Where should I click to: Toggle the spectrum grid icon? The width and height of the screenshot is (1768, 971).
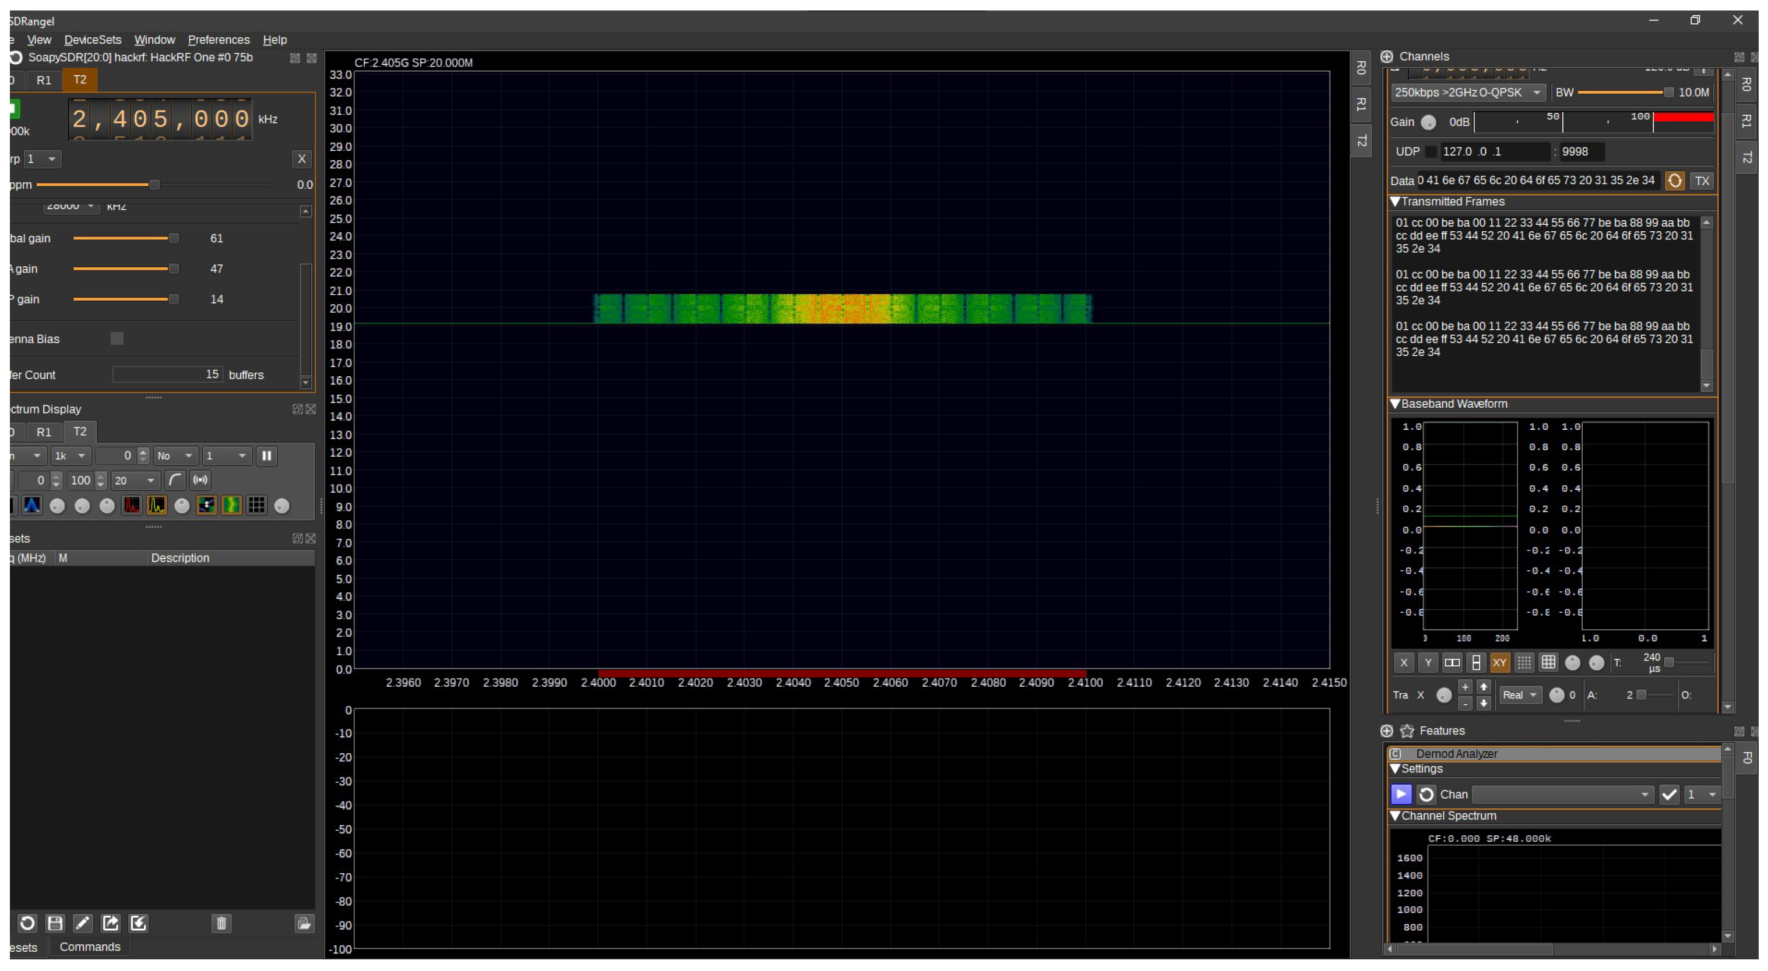[256, 506]
